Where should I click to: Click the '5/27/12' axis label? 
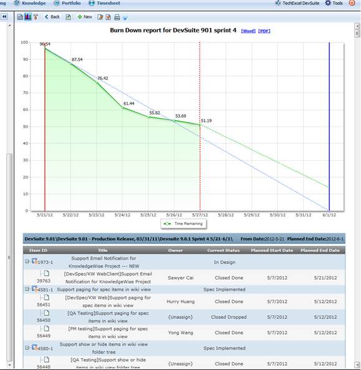(x=200, y=215)
